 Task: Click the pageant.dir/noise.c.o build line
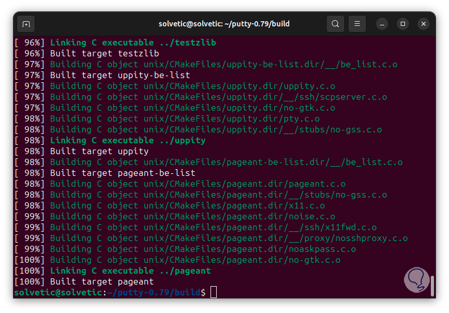(x=175, y=216)
